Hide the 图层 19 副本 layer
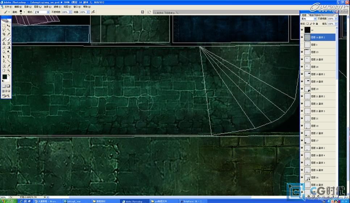Viewport: 350px width, 203px height. pyautogui.click(x=302, y=82)
